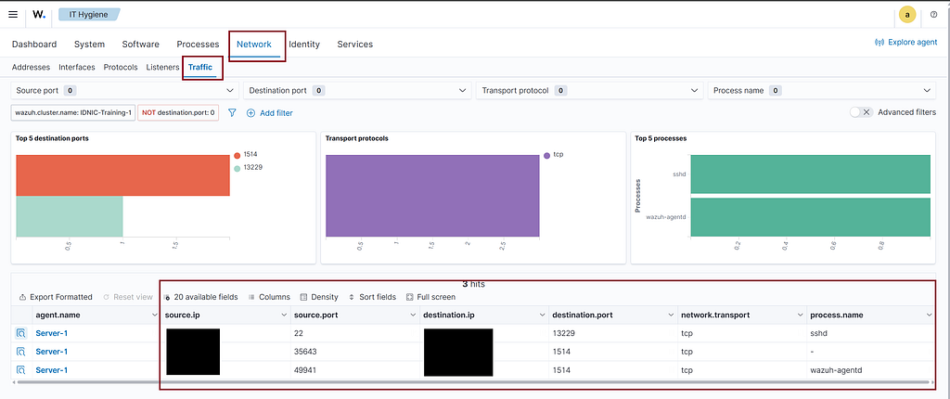Expand the Source port dropdown
The image size is (950, 399).
pyautogui.click(x=125, y=90)
